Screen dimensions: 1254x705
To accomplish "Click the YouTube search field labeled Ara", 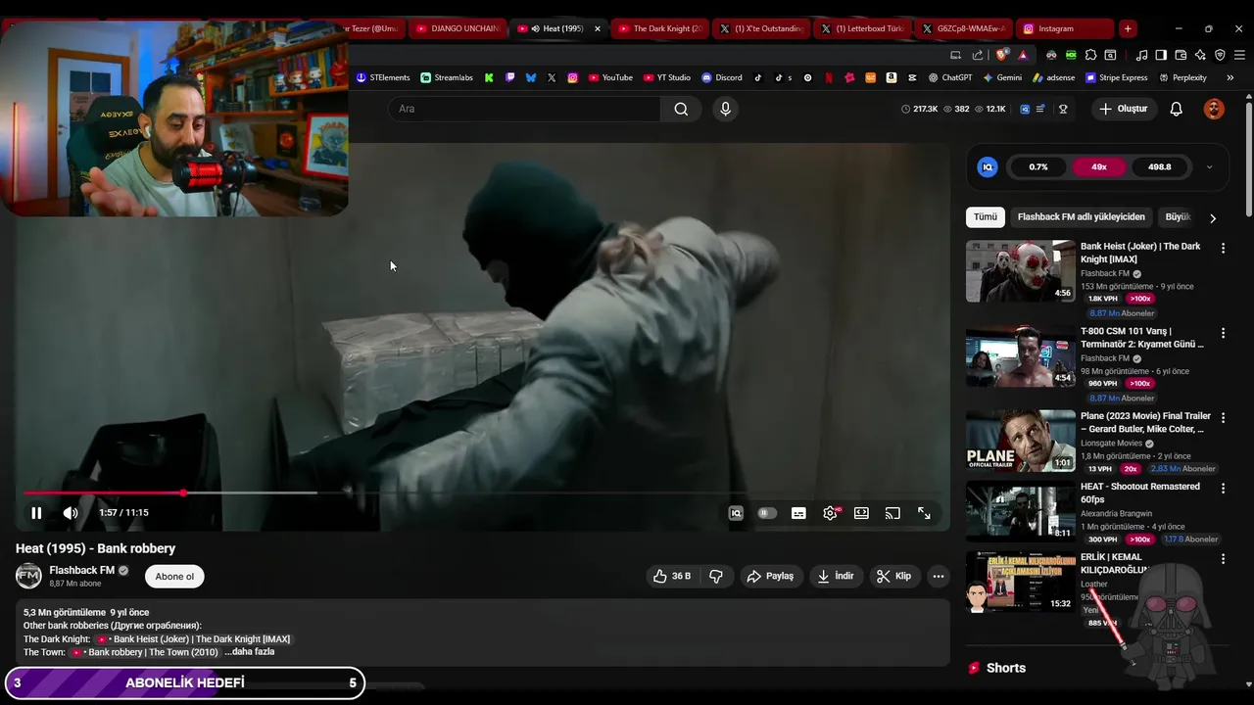I will pos(525,109).
